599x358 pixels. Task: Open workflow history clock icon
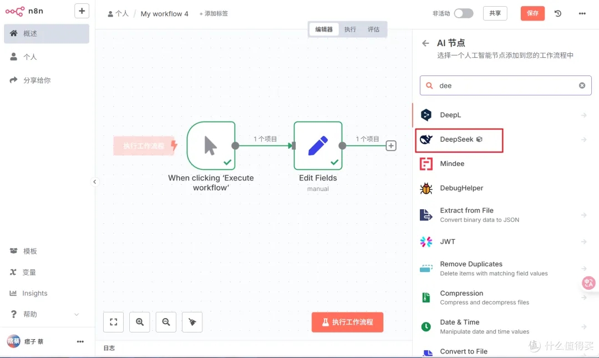(x=558, y=13)
